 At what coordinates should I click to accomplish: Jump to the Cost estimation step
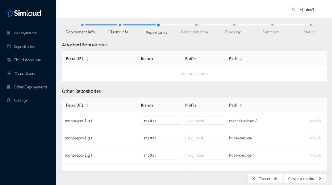click(x=196, y=25)
